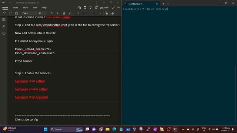Image resolution: width=237 pixels, height=133 pixels.
Task: Click the clipboard paste icon
Action: tap(16, 13)
